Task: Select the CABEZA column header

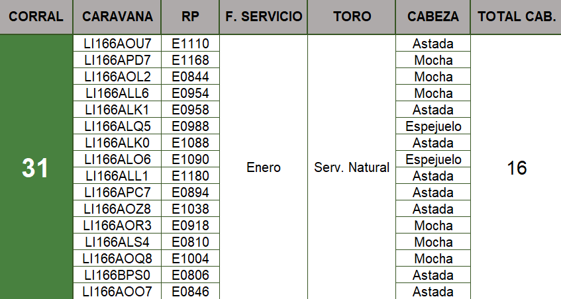Action: 433,17
